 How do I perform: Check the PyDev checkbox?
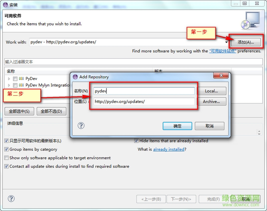point(15,79)
